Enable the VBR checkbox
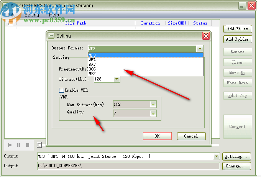This screenshot has width=261, height=177. tap(61, 90)
